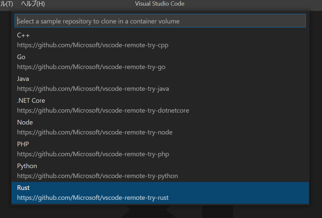Click the vscode-remote-try-go URL
This screenshot has height=218, width=322.
[x=91, y=67]
